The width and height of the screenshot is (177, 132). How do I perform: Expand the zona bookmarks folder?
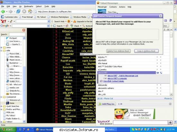pyautogui.click(x=1, y=47)
